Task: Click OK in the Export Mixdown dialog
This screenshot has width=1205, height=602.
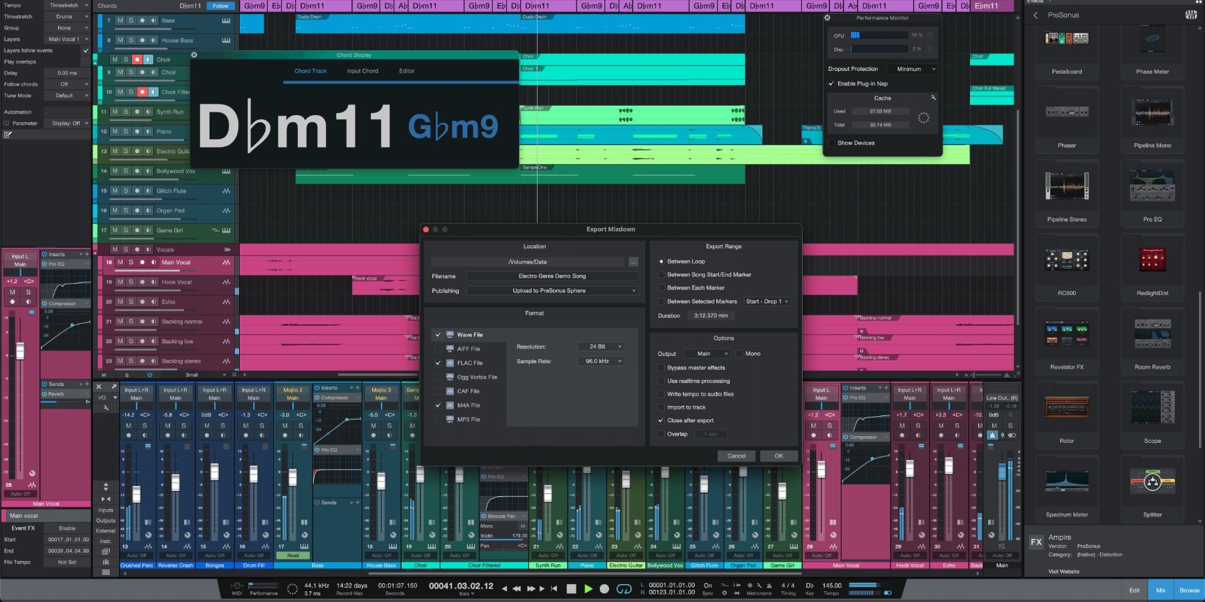Action: (x=778, y=456)
